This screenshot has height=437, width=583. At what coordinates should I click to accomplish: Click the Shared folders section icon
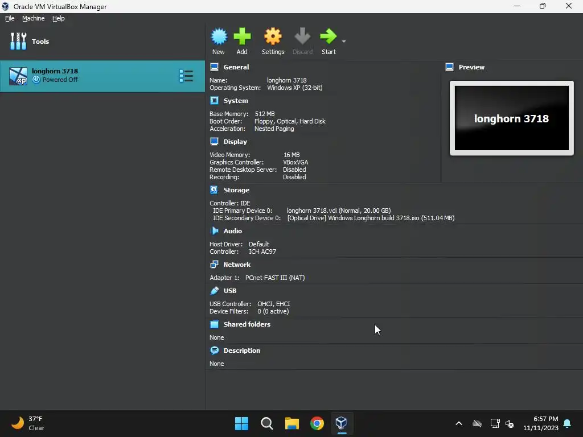214,324
